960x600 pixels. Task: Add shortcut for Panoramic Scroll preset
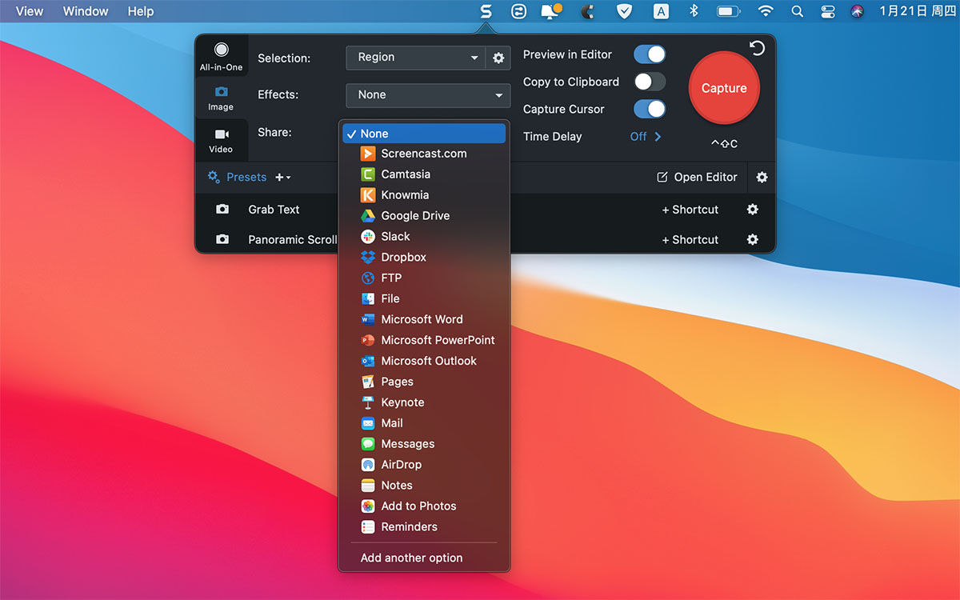click(690, 240)
